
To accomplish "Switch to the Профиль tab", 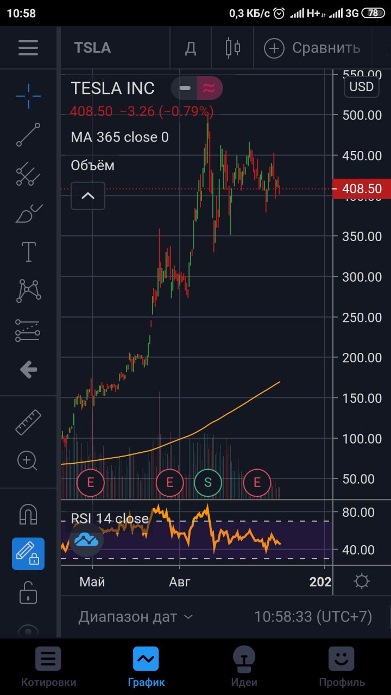I will coord(342,667).
